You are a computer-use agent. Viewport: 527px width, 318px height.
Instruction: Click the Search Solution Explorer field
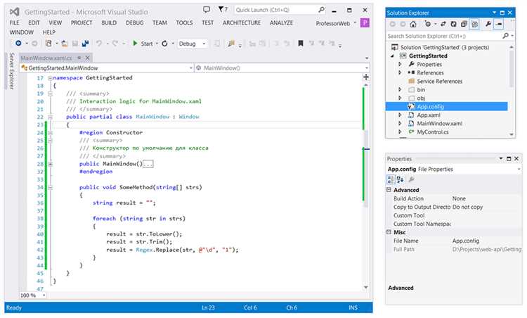443,36
